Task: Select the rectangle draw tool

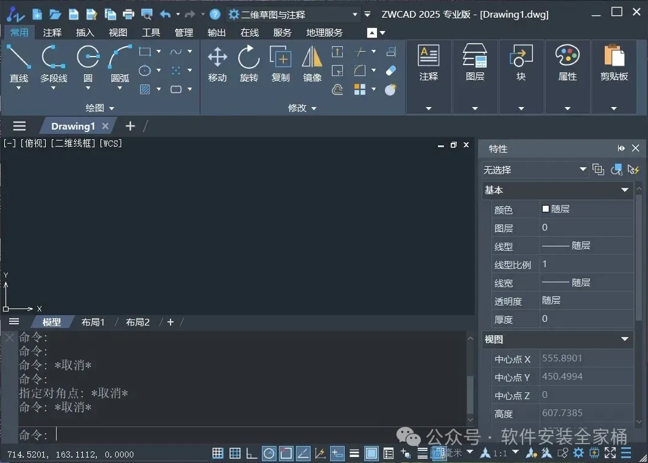Action: [x=145, y=52]
